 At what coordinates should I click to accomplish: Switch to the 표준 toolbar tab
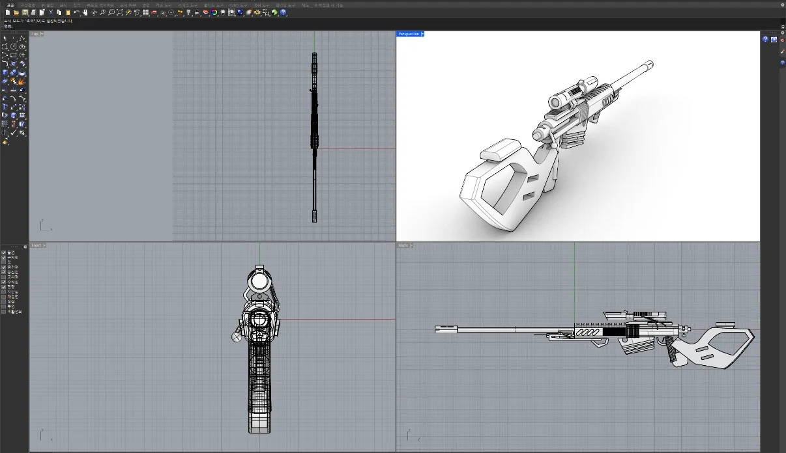point(10,5)
